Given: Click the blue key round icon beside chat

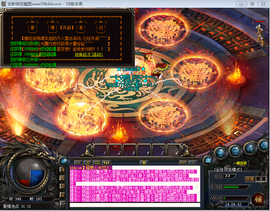Looking at the screenshot, I should pyautogui.click(x=64, y=161).
